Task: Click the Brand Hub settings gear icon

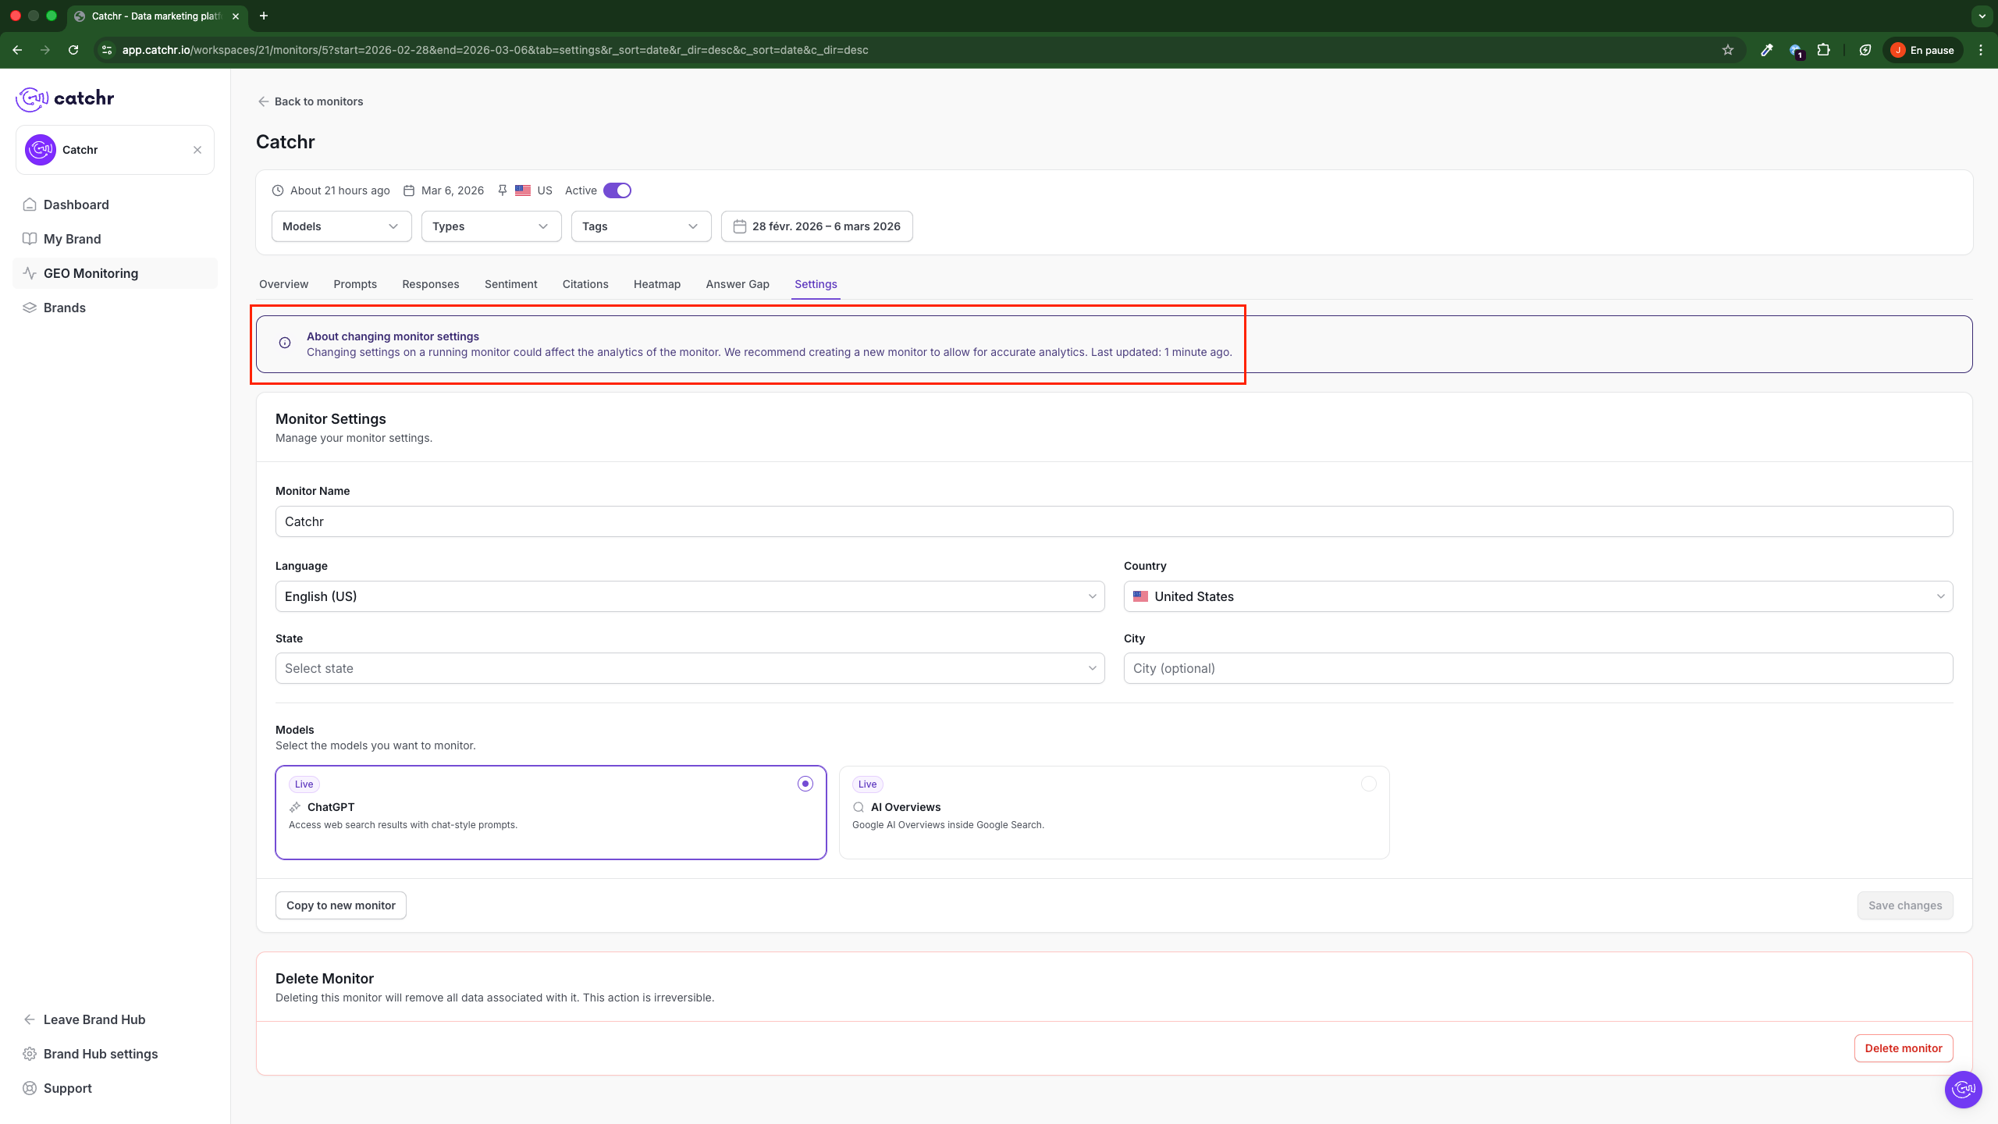Action: (30, 1054)
